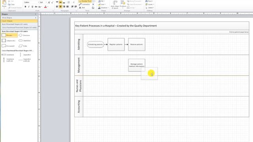Decrease font size with Shrink Font
Image resolution: width=253 pixels, height=142 pixels.
(52, 2)
